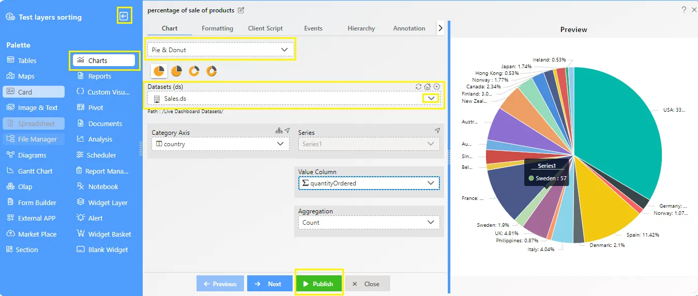The height and width of the screenshot is (296, 698).
Task: Open Widget Basket in the palette
Action: pos(104,234)
